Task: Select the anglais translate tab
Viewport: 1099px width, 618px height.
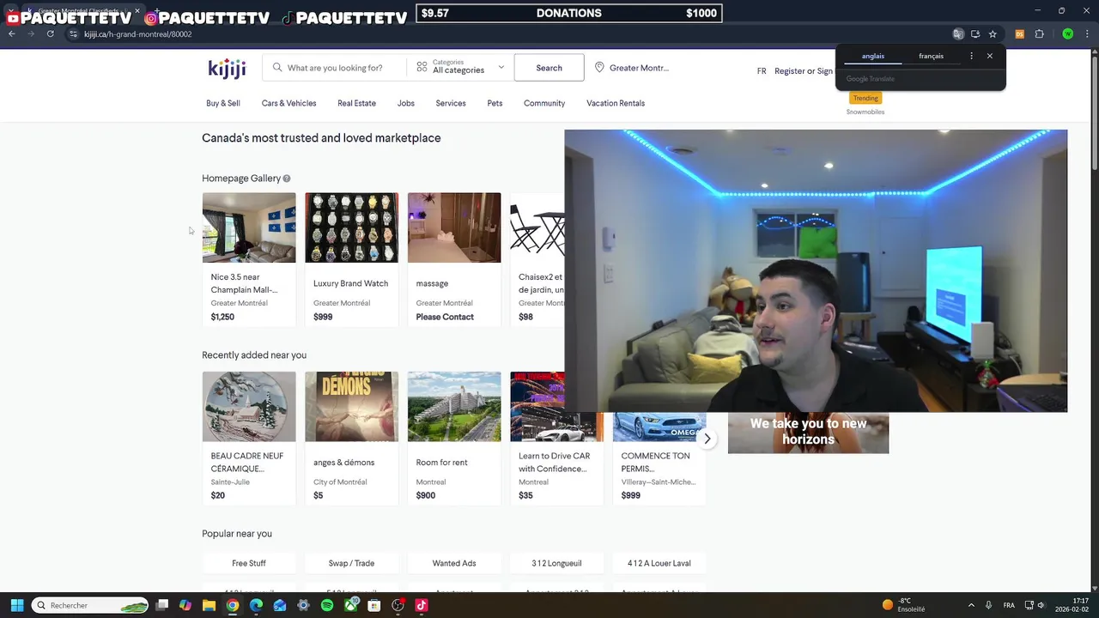Action: pyautogui.click(x=873, y=56)
